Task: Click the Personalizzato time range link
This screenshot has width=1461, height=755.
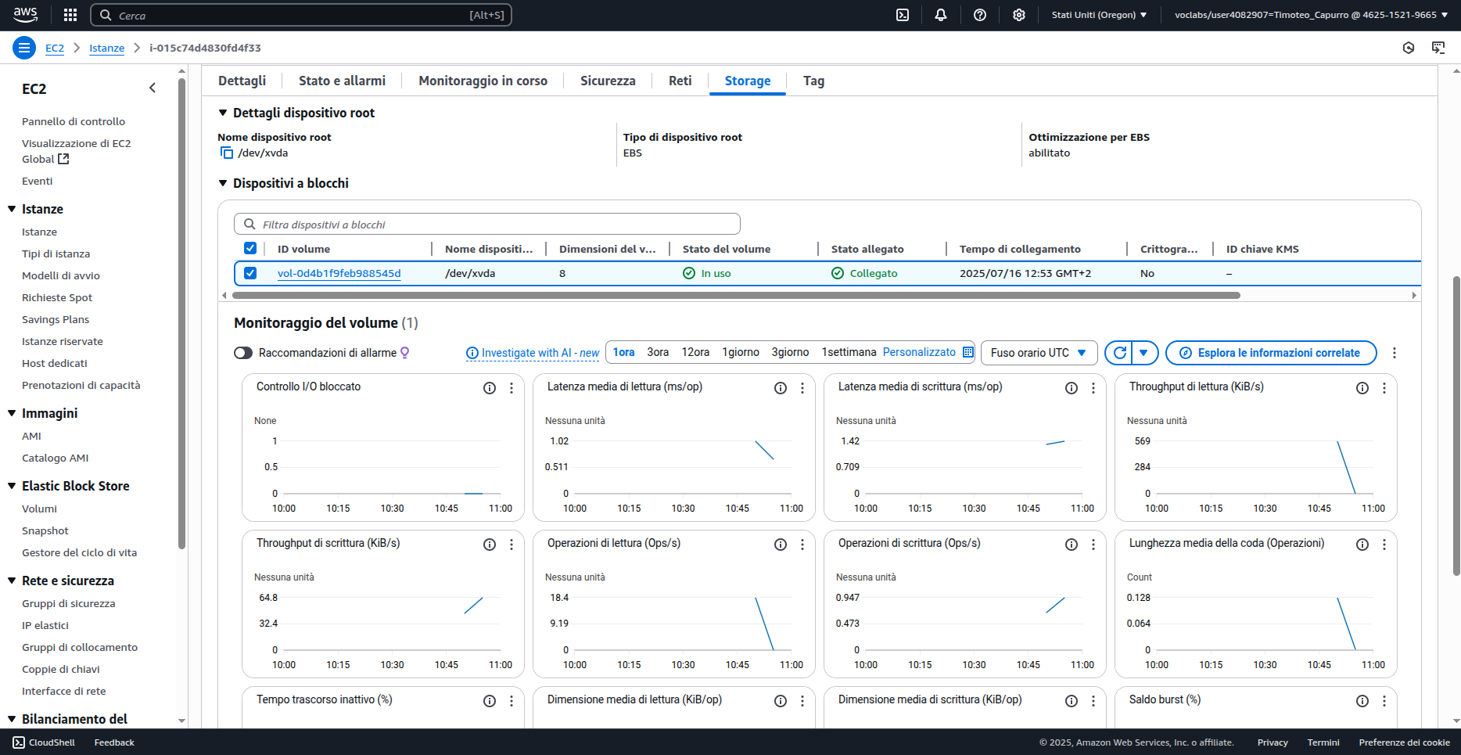Action: point(919,352)
